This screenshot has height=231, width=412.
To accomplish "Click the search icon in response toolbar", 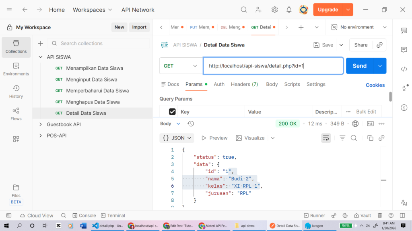I will pyautogui.click(x=354, y=138).
